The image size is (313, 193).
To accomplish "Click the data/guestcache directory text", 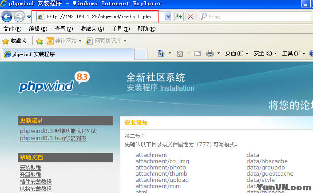I will pos(270,173).
